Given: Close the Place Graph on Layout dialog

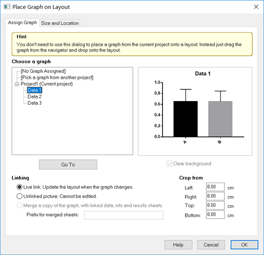Looking at the screenshot, I should tap(256, 7).
